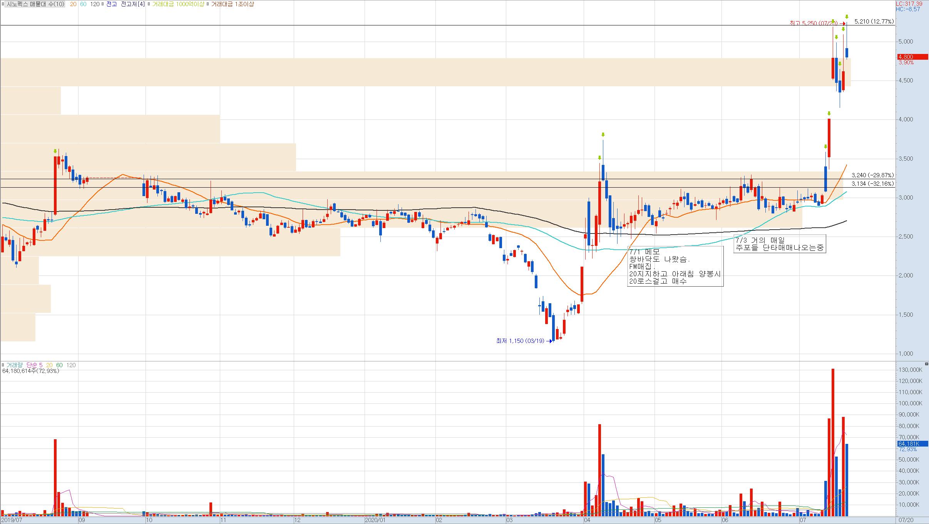The height and width of the screenshot is (524, 929).
Task: Toggle the small box before 전고 indicator
Action: pos(103,4)
